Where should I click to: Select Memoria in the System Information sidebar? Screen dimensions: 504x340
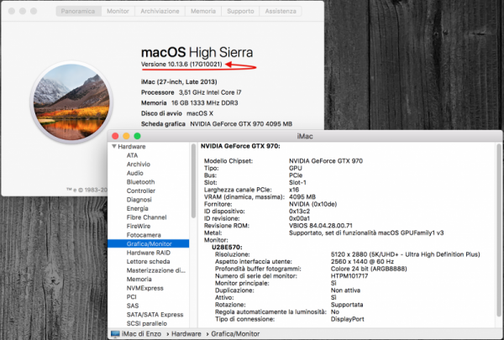[x=139, y=280]
